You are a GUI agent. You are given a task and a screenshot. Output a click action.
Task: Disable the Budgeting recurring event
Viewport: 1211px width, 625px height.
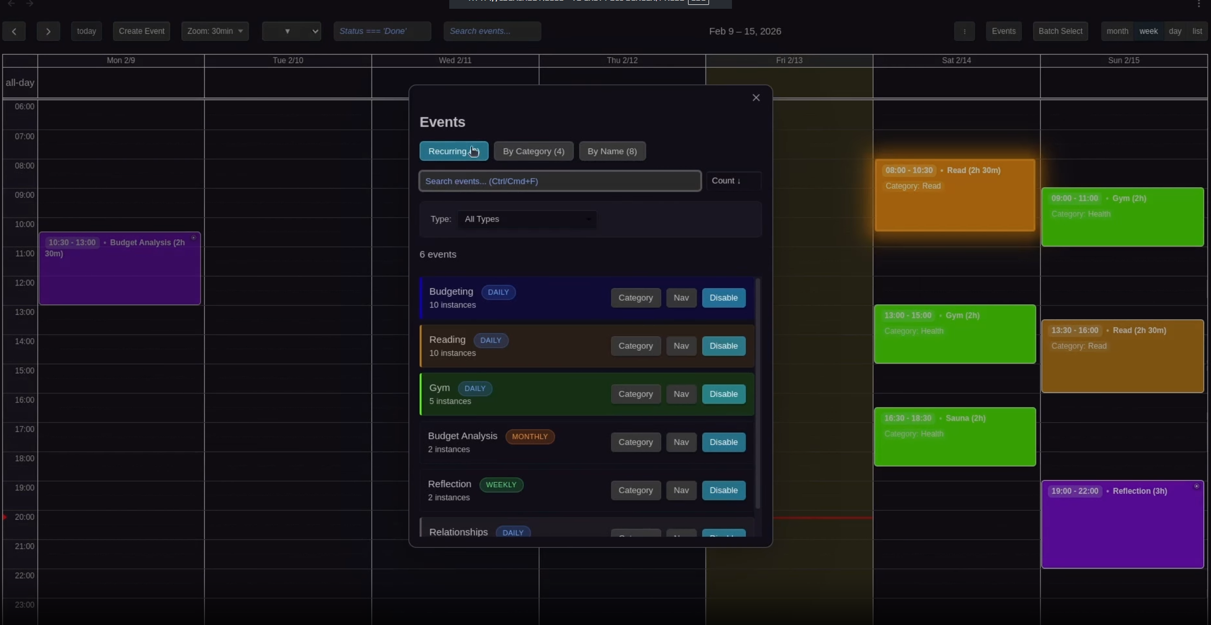[x=723, y=298]
